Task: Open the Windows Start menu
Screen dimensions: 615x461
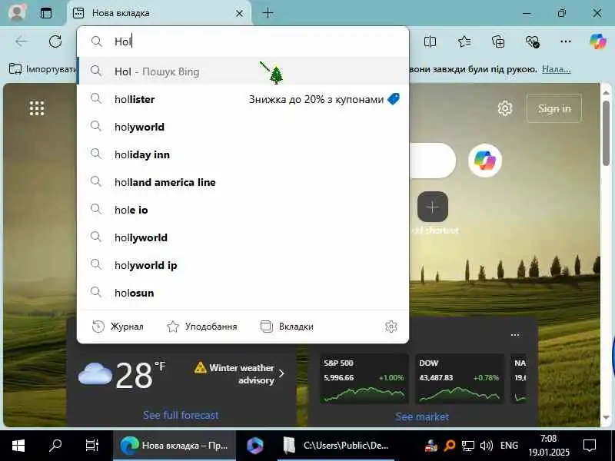Action: (x=18, y=446)
